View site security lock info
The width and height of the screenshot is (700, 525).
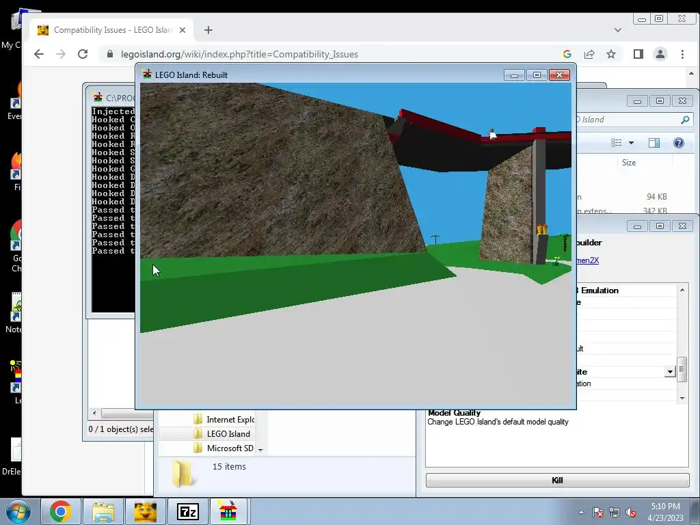[110, 54]
